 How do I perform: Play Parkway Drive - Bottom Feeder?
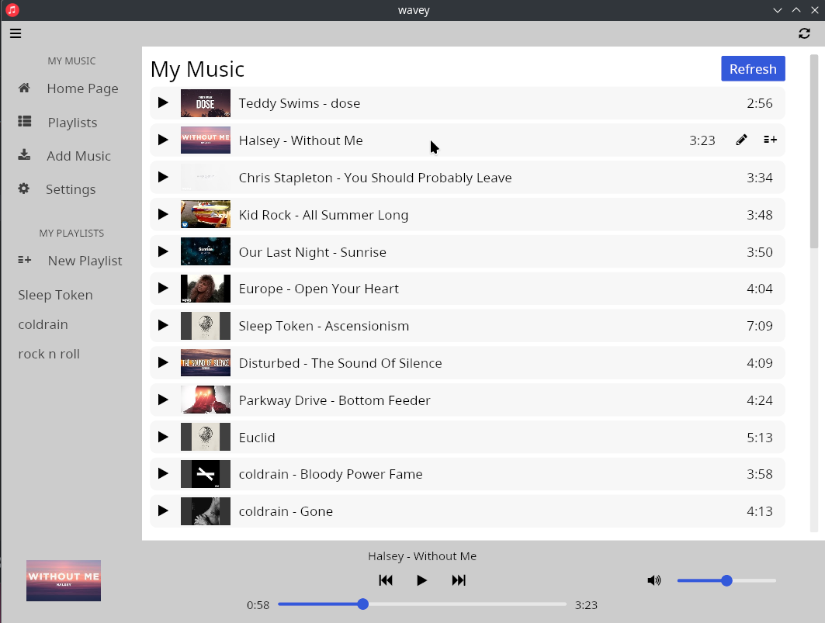[x=163, y=400]
